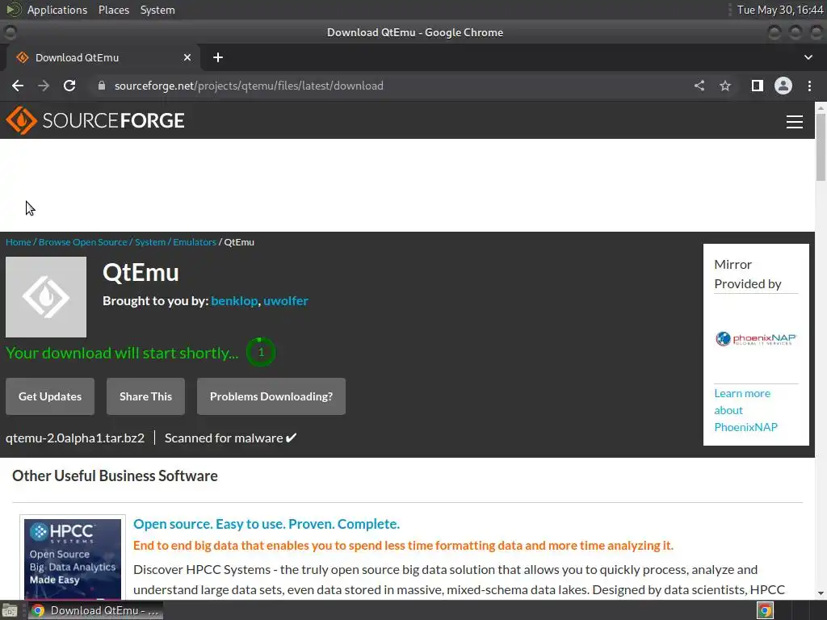Click the phoenixNAP mirror logo

(755, 339)
